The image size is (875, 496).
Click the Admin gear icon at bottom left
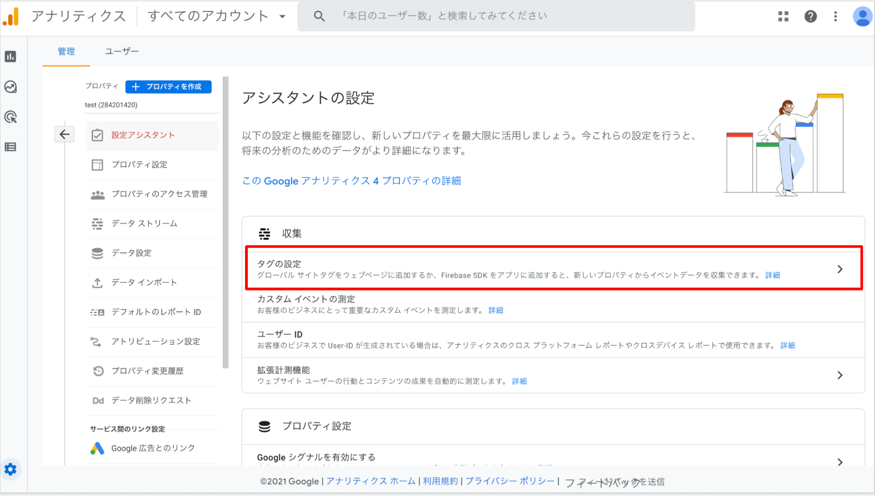10,469
